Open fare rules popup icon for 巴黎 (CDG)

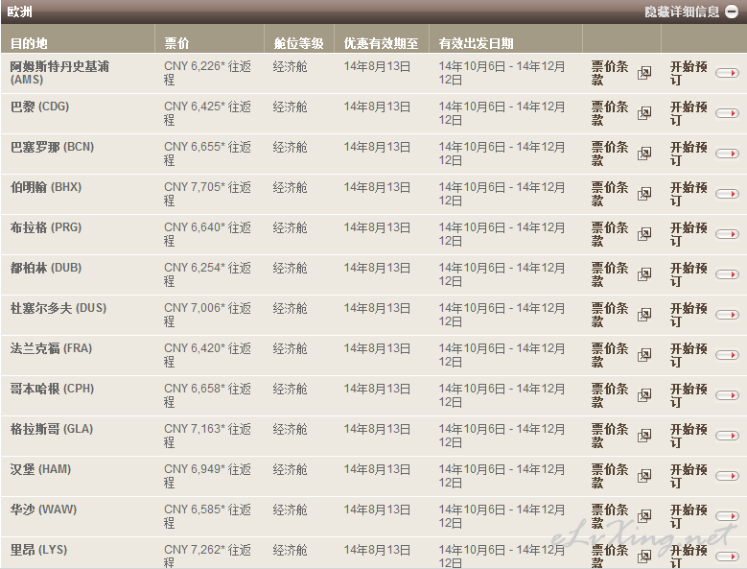(x=644, y=113)
